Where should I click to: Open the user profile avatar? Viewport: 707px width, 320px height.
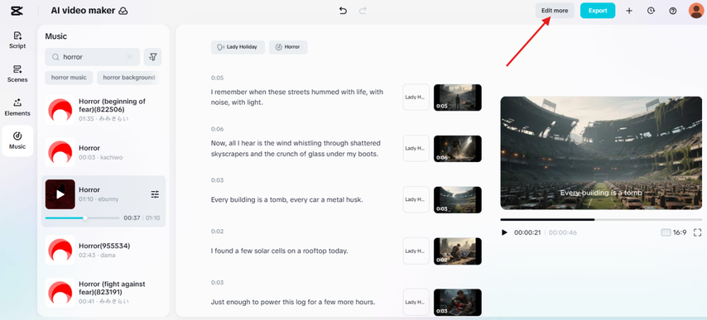(696, 11)
